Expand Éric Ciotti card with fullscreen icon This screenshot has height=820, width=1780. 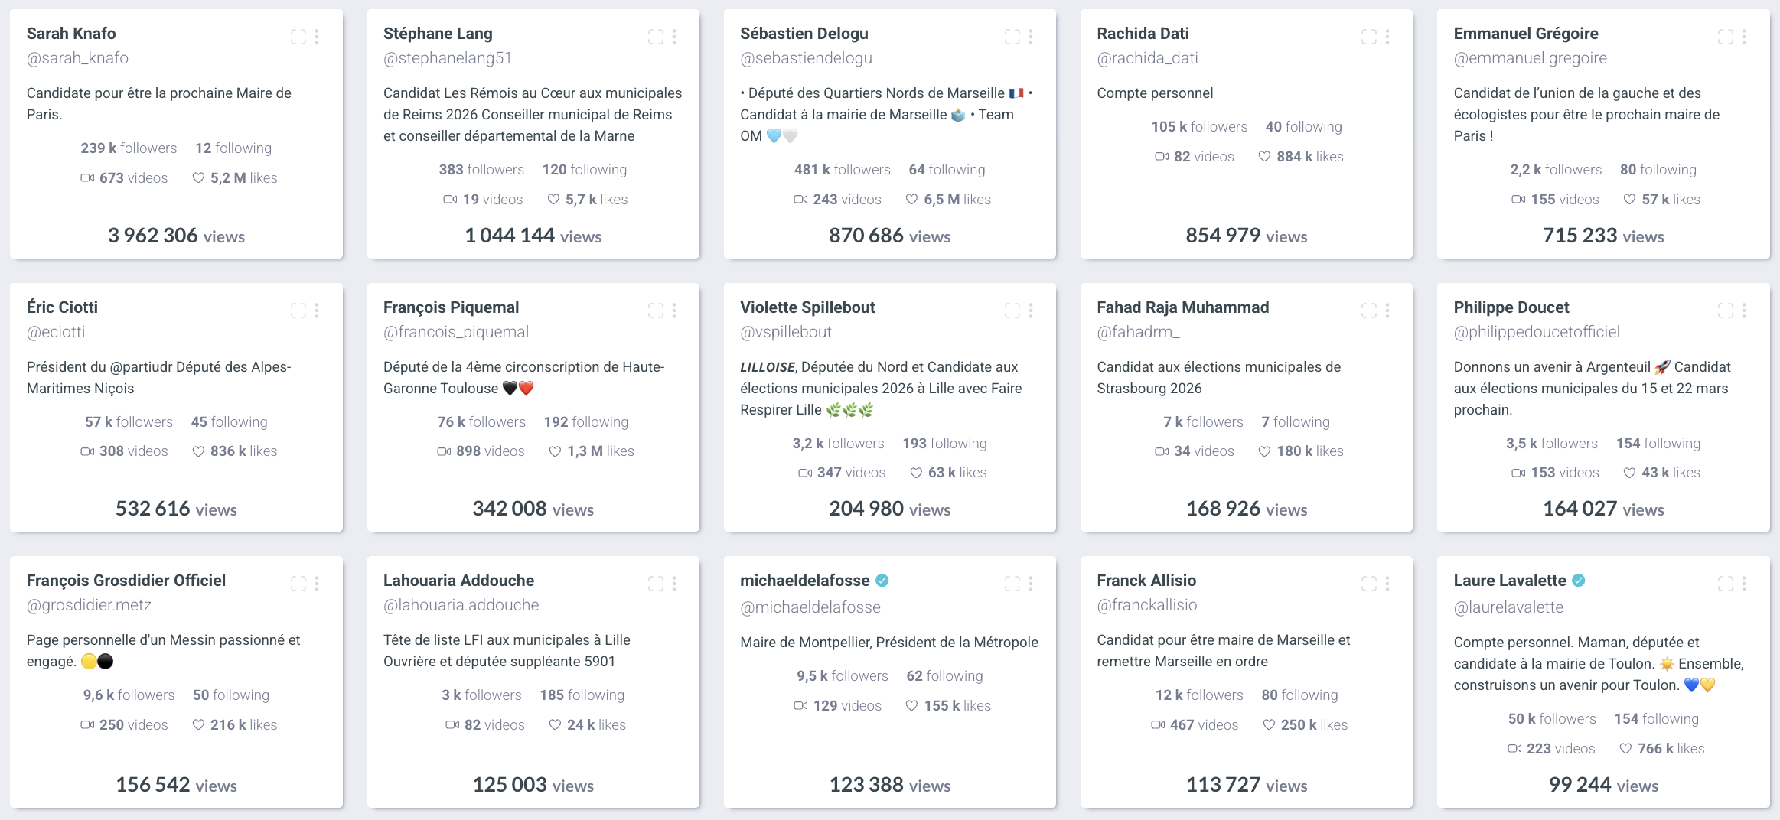coord(298,311)
